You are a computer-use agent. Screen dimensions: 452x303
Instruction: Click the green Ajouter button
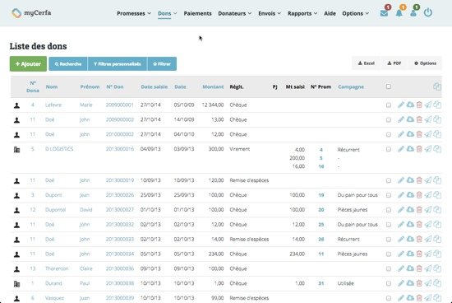click(28, 63)
